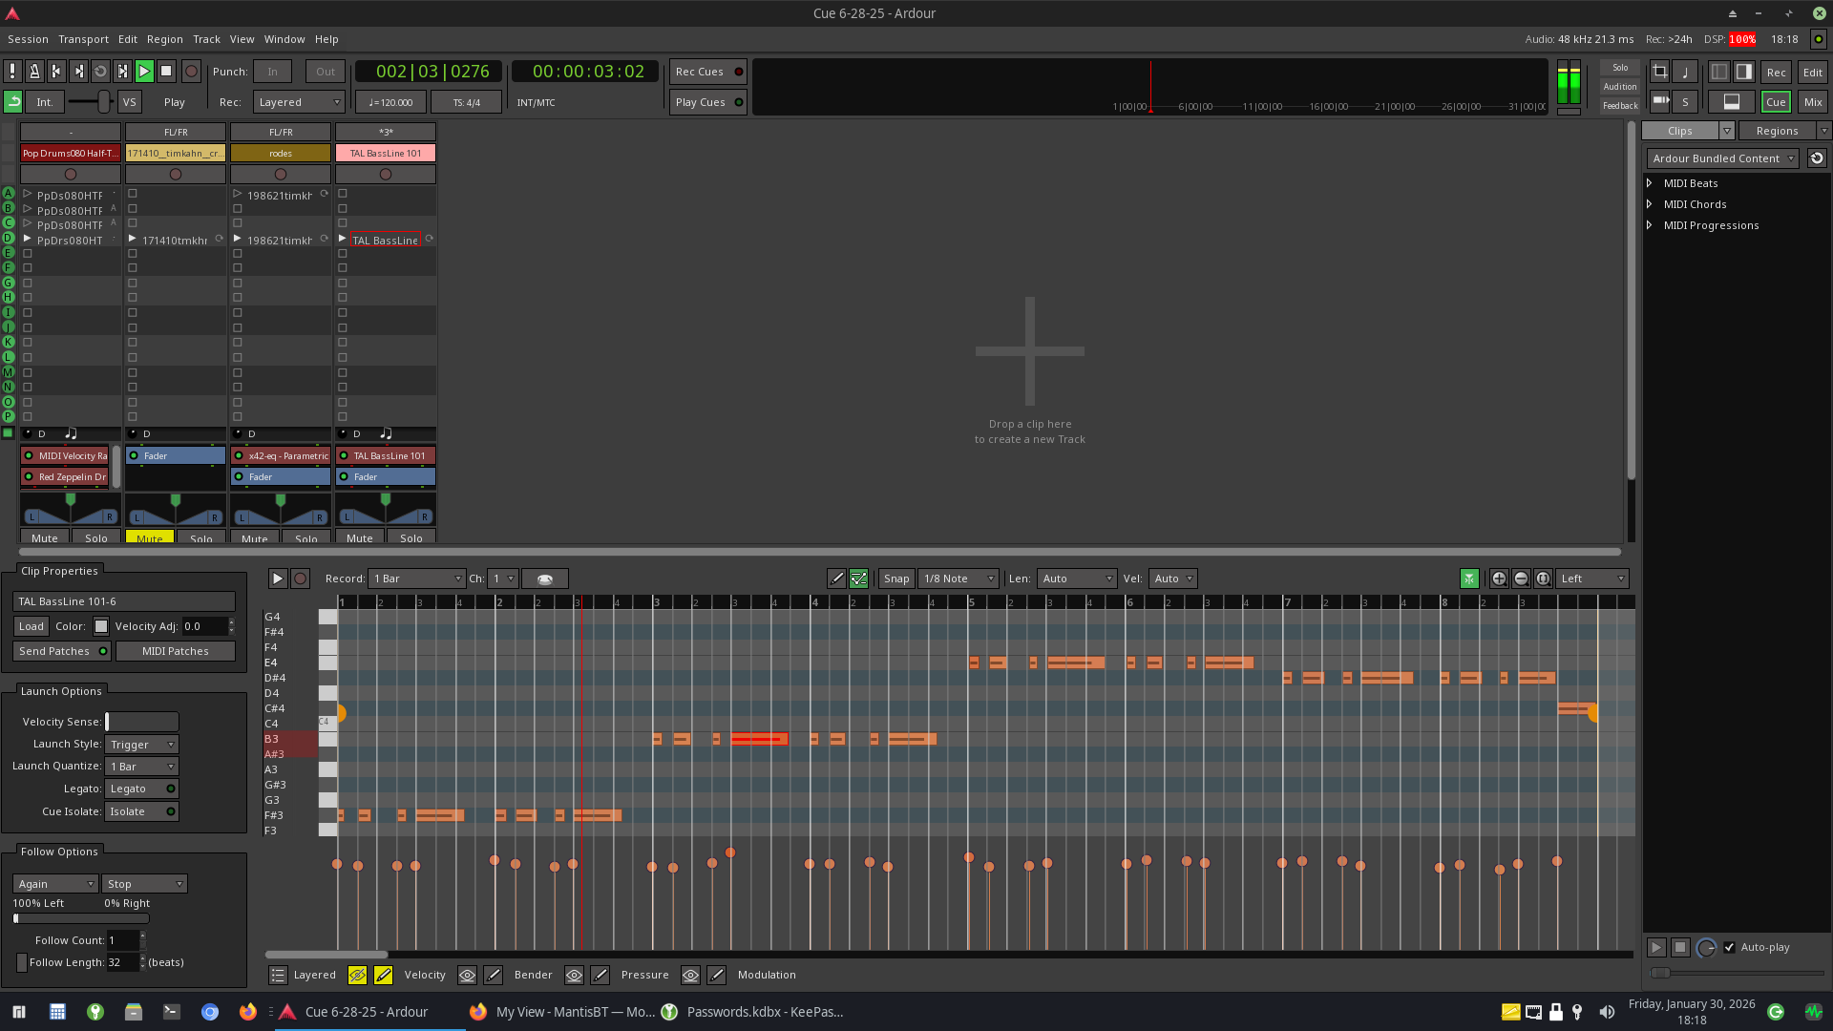Toggle the loop playback icon
Image resolution: width=1833 pixels, height=1031 pixels.
click(100, 72)
